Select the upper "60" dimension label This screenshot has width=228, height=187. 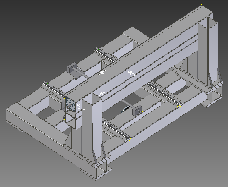point(102,72)
